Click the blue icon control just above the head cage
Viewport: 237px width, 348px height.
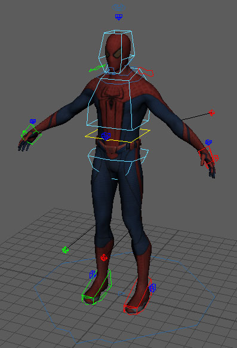tap(119, 17)
